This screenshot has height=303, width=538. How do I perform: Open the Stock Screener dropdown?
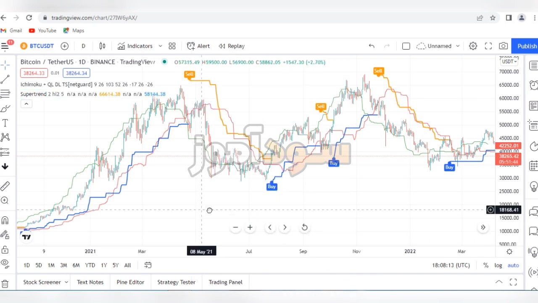(46, 282)
